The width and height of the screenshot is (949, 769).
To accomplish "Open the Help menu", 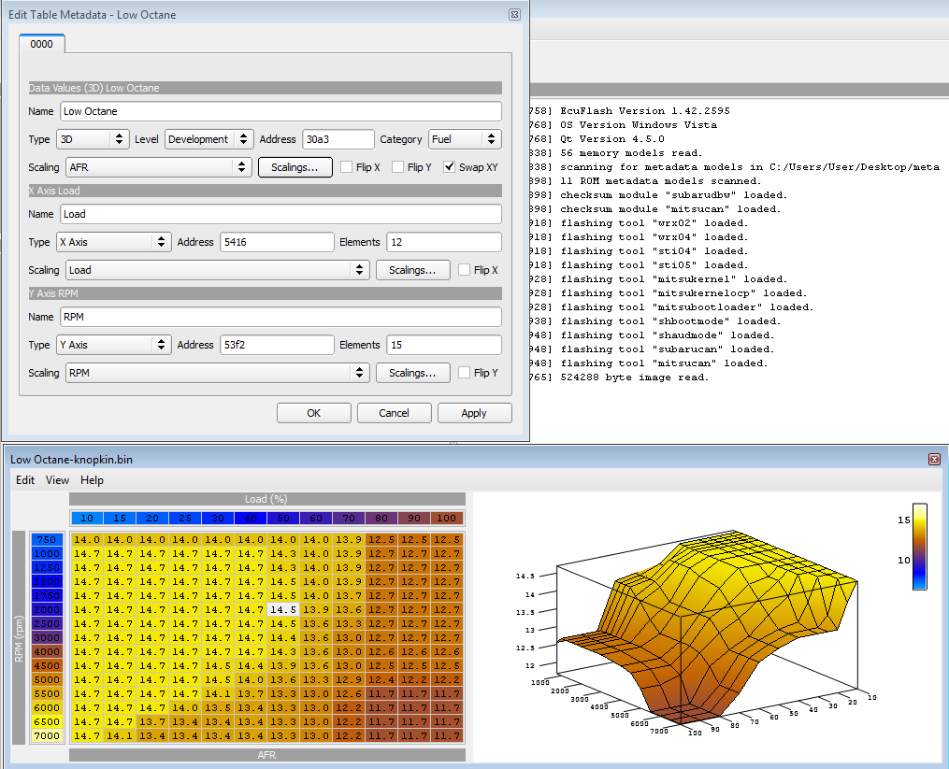I will click(x=92, y=480).
